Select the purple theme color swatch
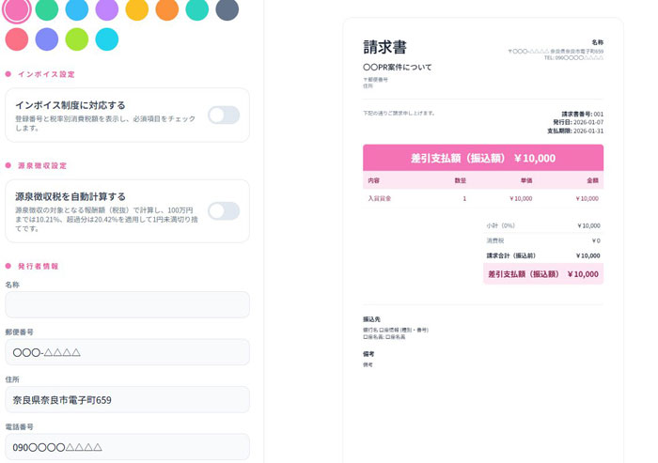Screen dimensions: 658x463 (x=107, y=9)
